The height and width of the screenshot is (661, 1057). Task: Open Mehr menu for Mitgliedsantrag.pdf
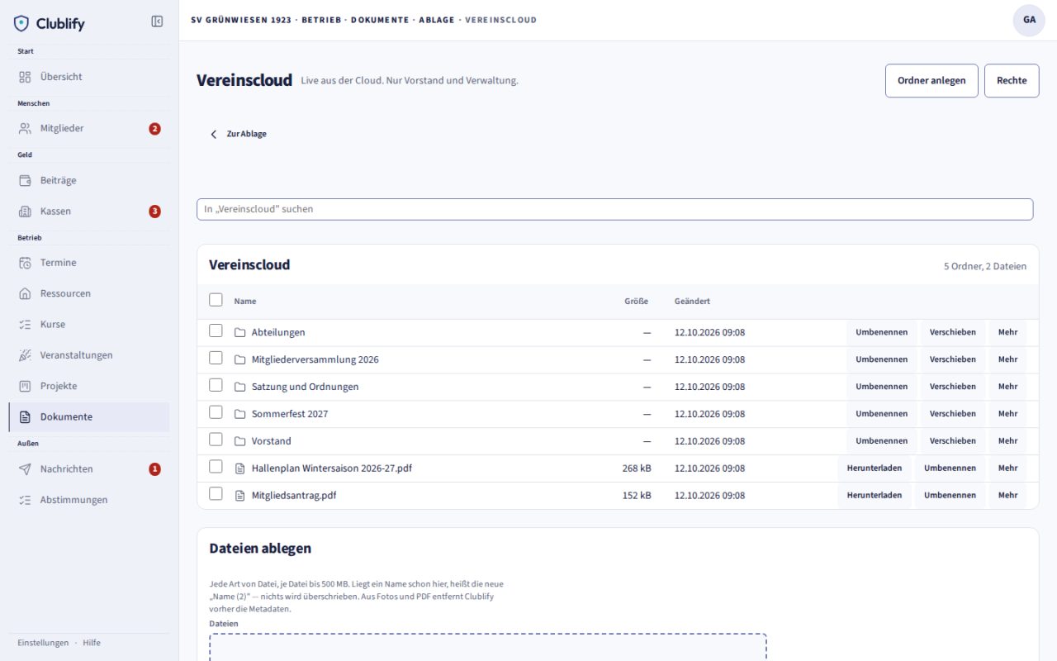point(1007,495)
